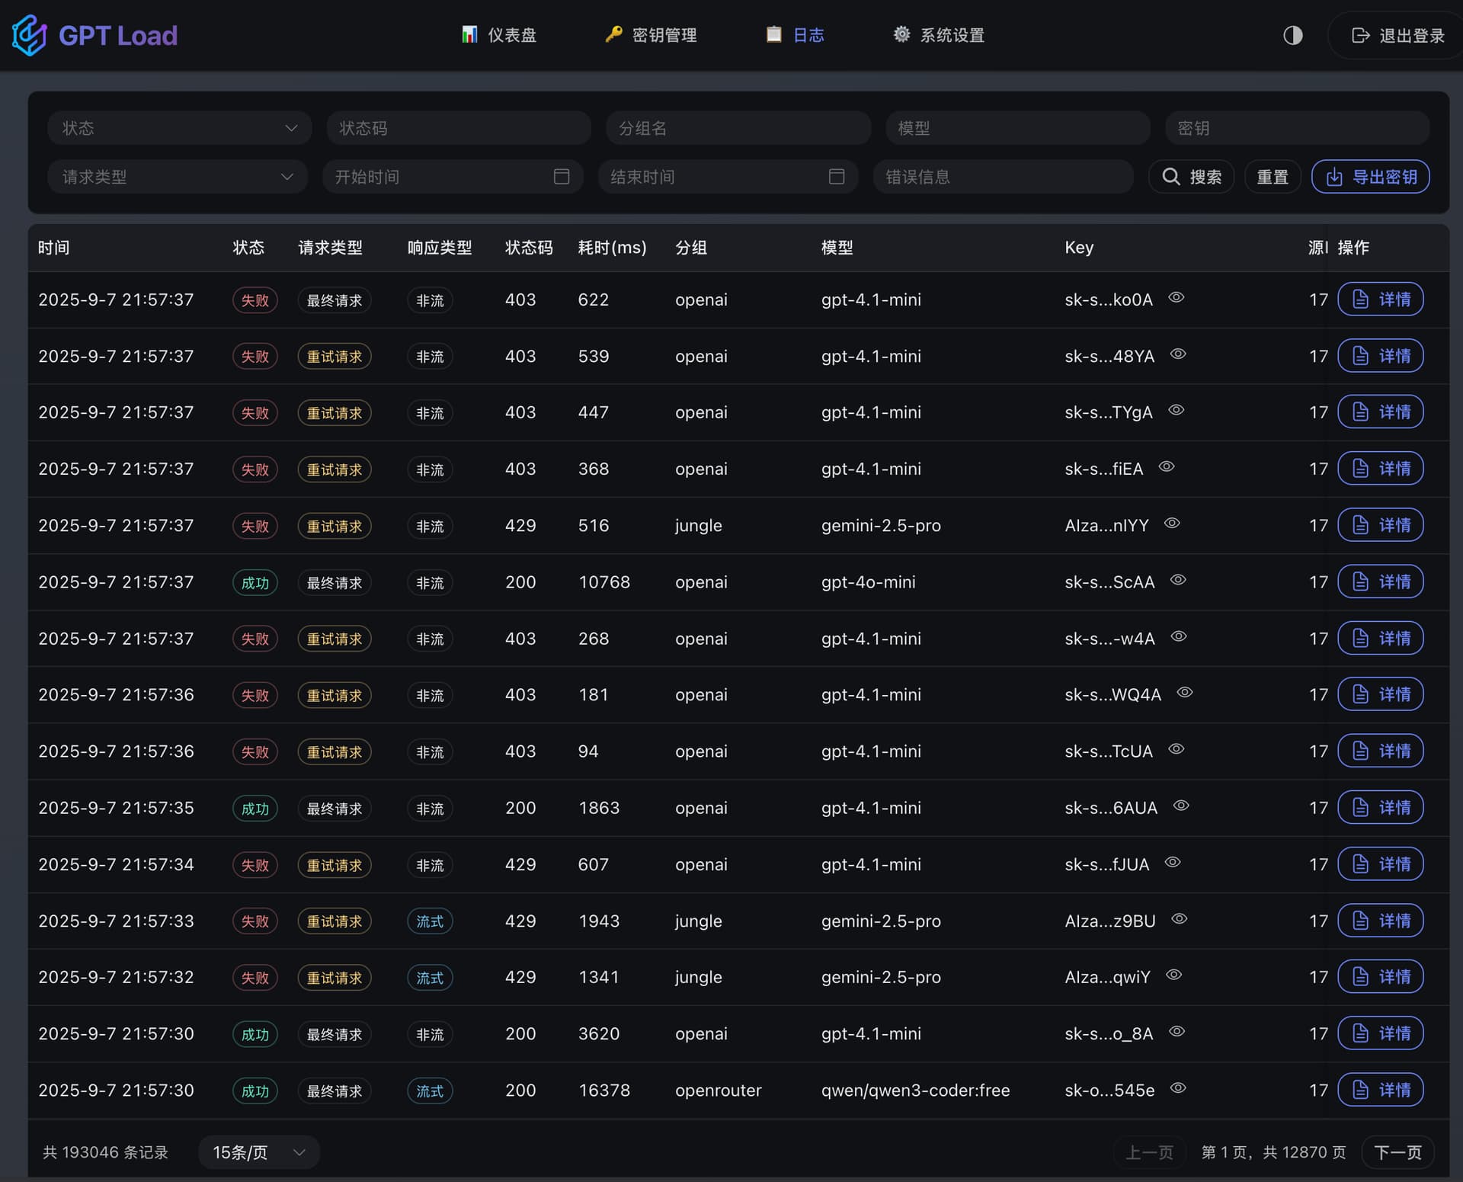Viewport: 1463px width, 1182px height.
Task: Click the GPT Load logo icon
Action: click(x=30, y=35)
